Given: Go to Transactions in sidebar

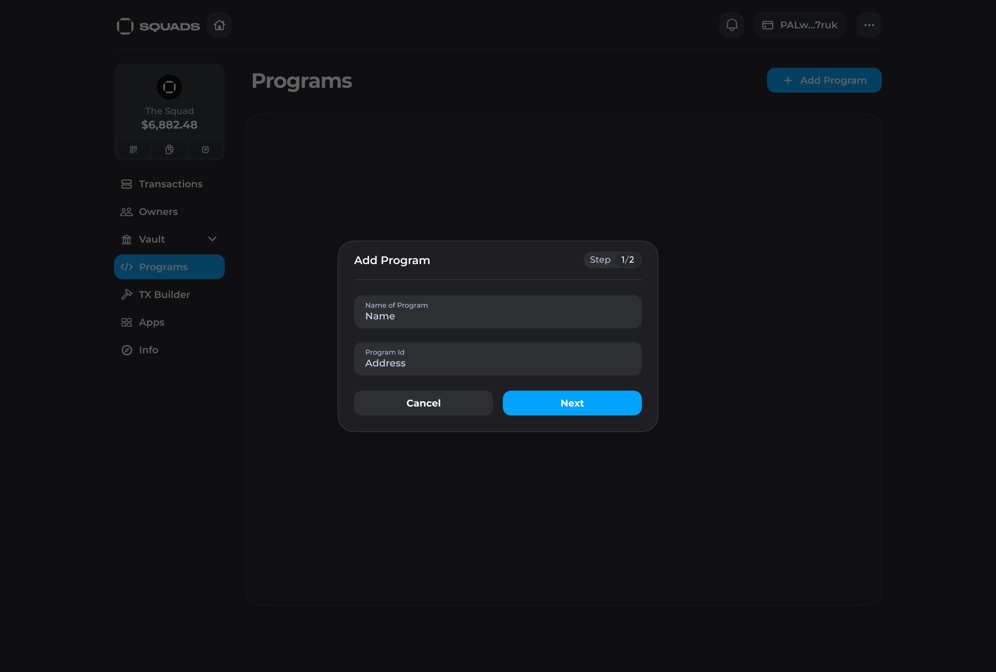Looking at the screenshot, I should pyautogui.click(x=170, y=184).
